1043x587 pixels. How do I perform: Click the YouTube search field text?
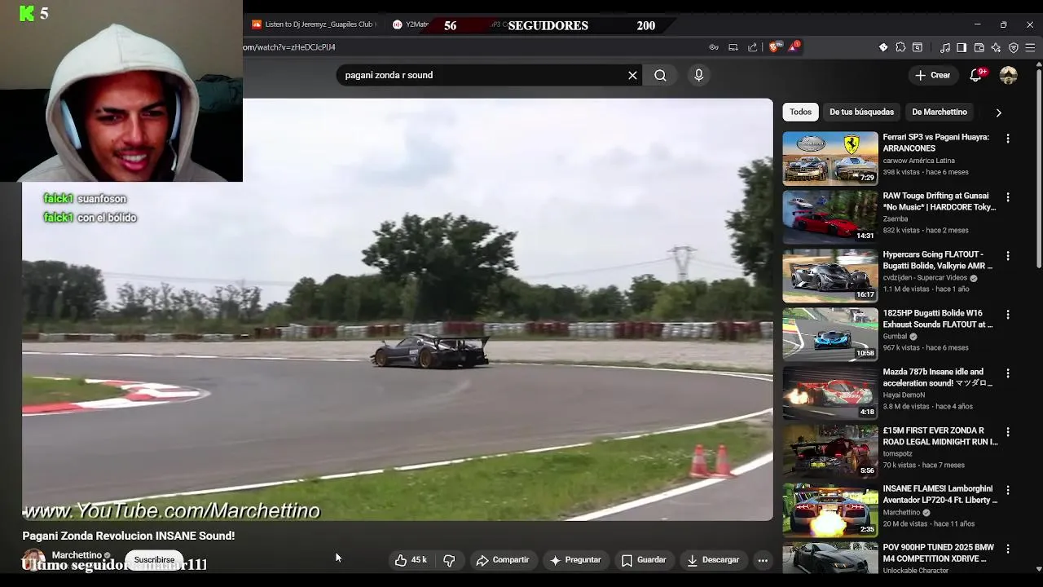389,75
